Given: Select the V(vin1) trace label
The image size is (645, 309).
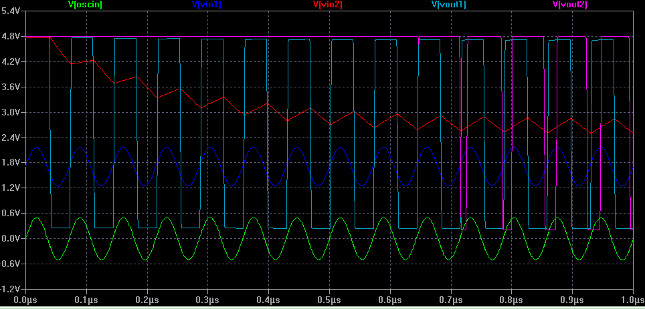Looking at the screenshot, I should 207,5.
